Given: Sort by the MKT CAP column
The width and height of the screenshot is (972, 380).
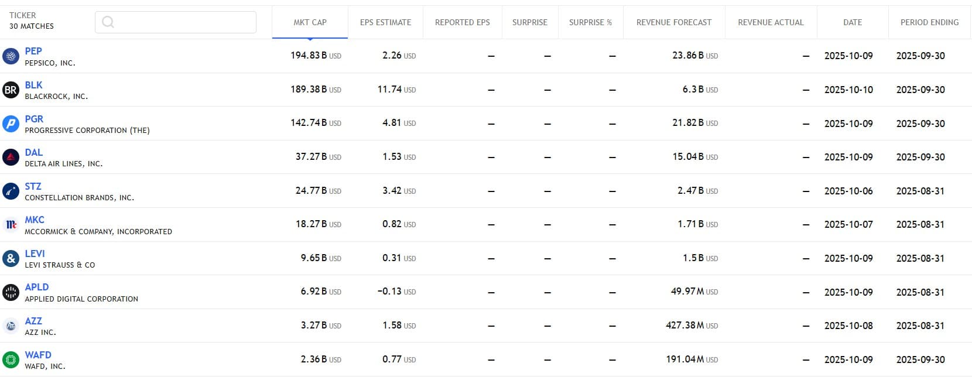Looking at the screenshot, I should [x=310, y=22].
